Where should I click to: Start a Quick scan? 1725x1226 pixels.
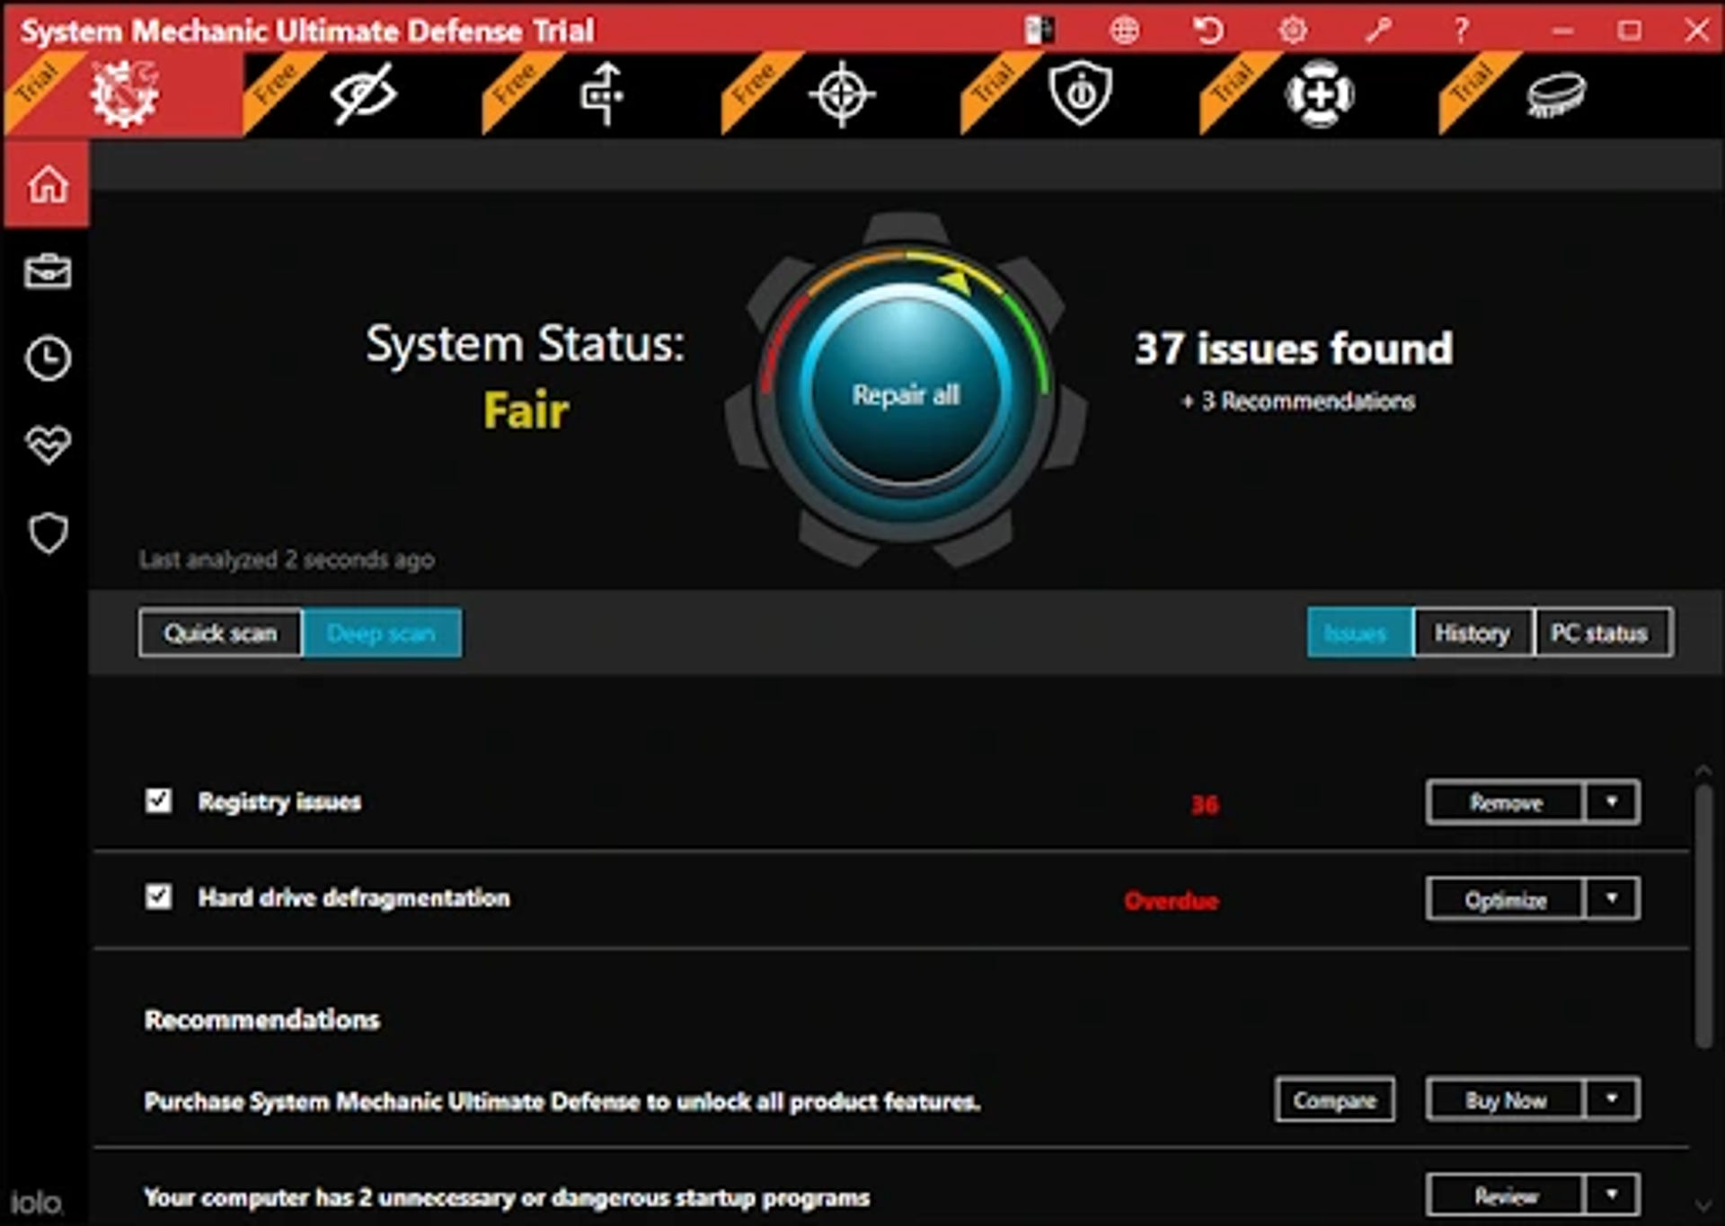tap(218, 633)
